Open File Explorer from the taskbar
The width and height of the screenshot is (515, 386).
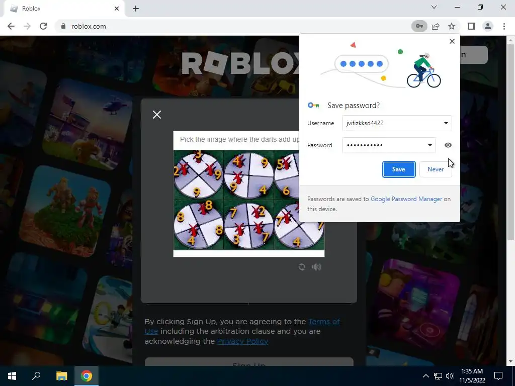click(61, 376)
